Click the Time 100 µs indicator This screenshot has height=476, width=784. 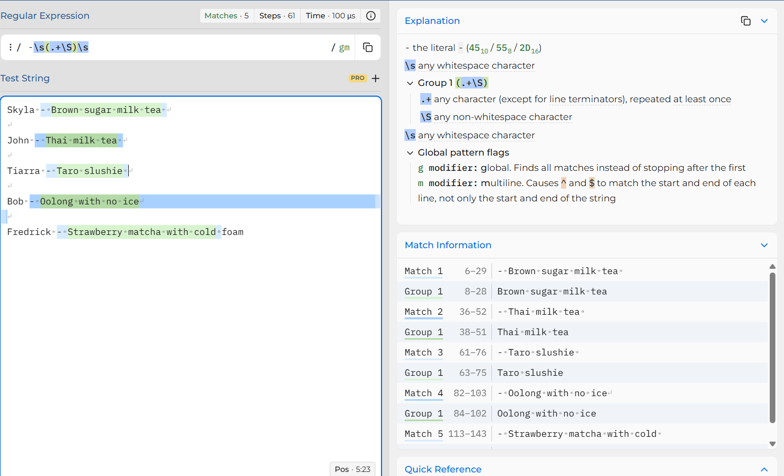click(330, 16)
